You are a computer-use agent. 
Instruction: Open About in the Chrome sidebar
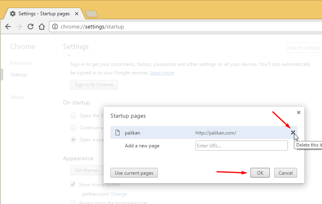pyautogui.click(x=17, y=97)
